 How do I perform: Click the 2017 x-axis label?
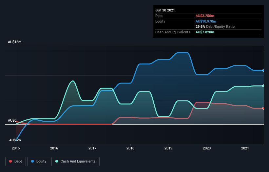click(92, 148)
